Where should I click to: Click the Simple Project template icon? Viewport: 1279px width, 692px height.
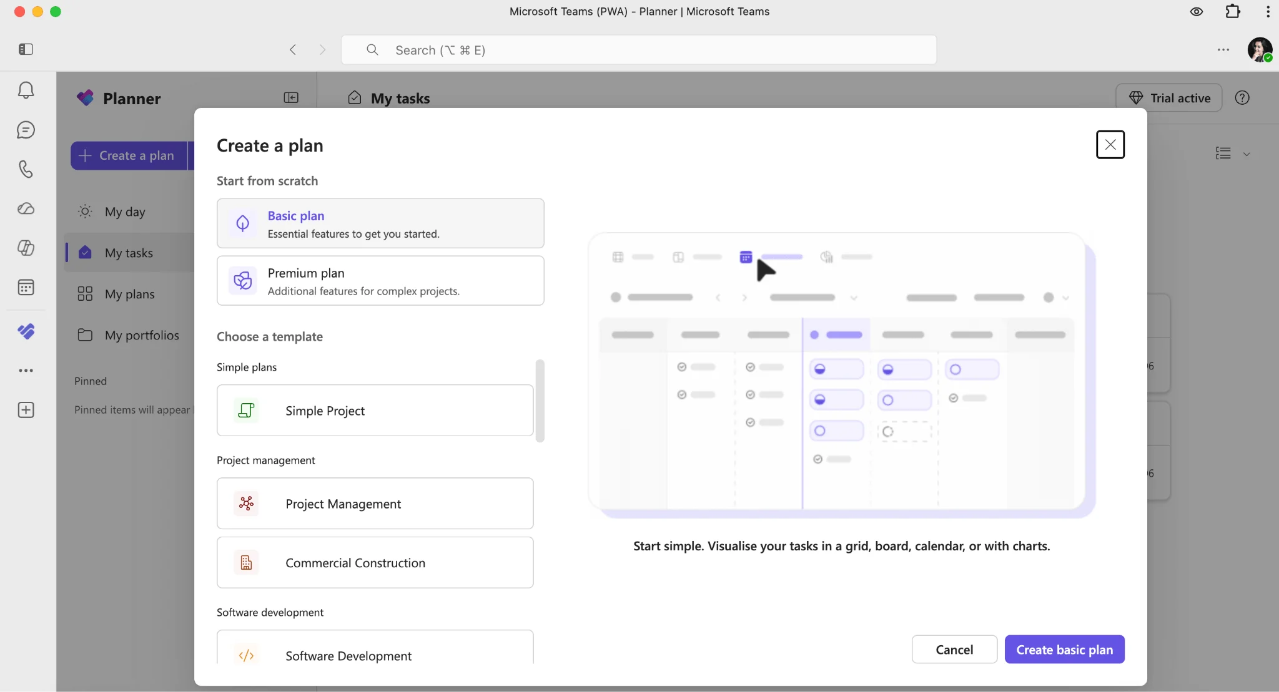pos(247,410)
